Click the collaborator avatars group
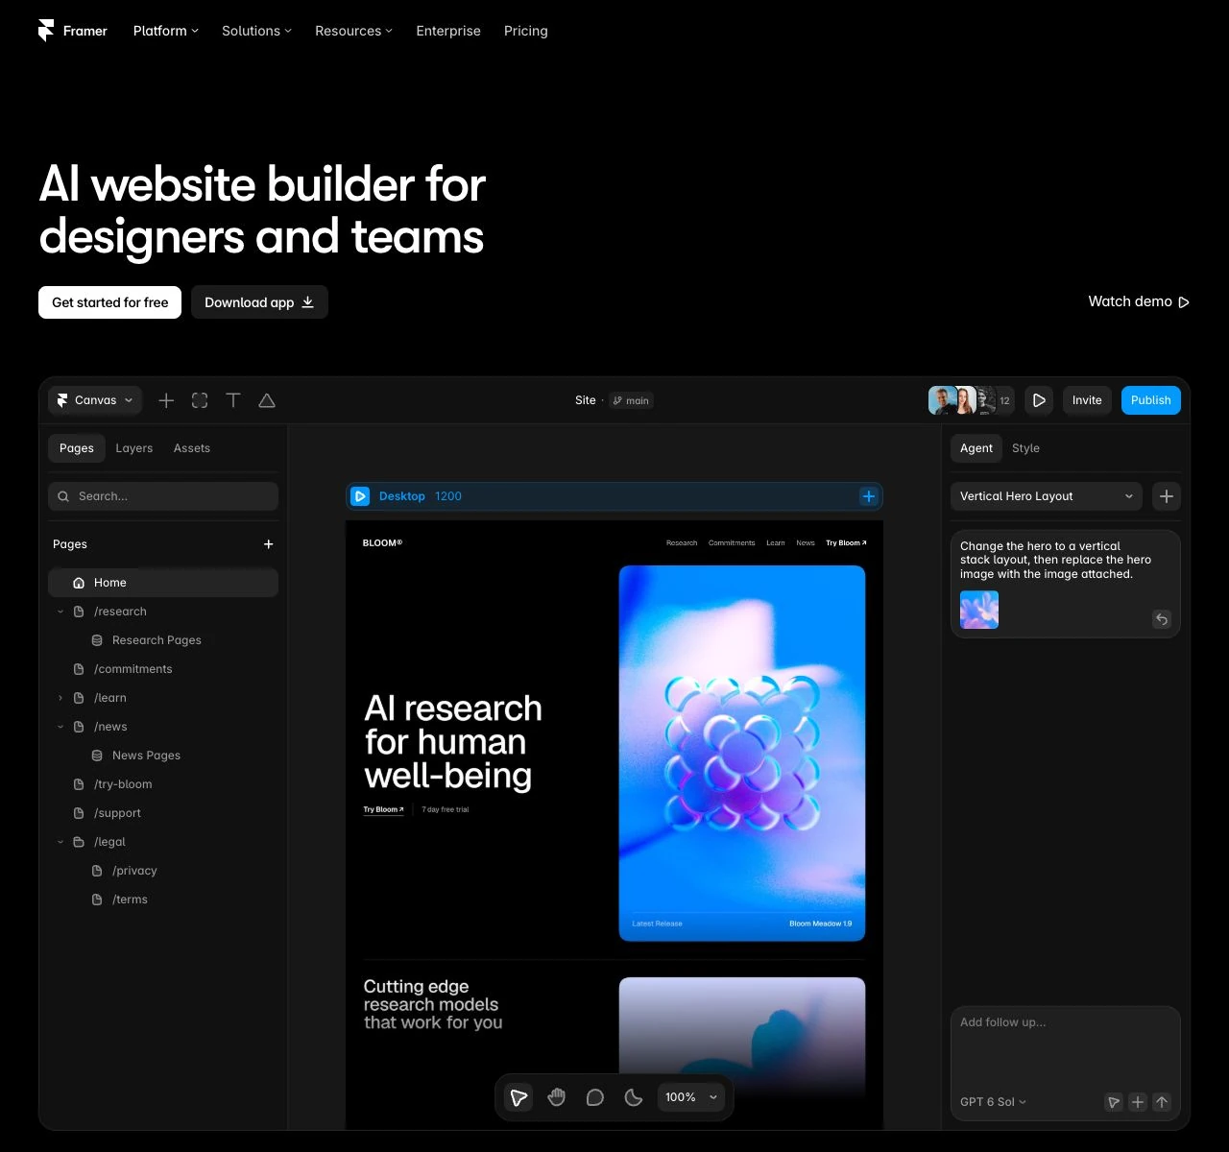The image size is (1229, 1152). 971,400
